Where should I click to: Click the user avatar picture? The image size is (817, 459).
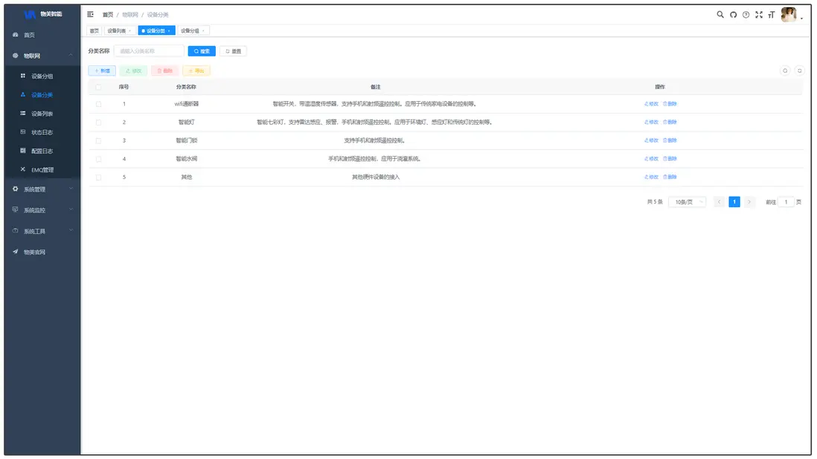pos(788,15)
